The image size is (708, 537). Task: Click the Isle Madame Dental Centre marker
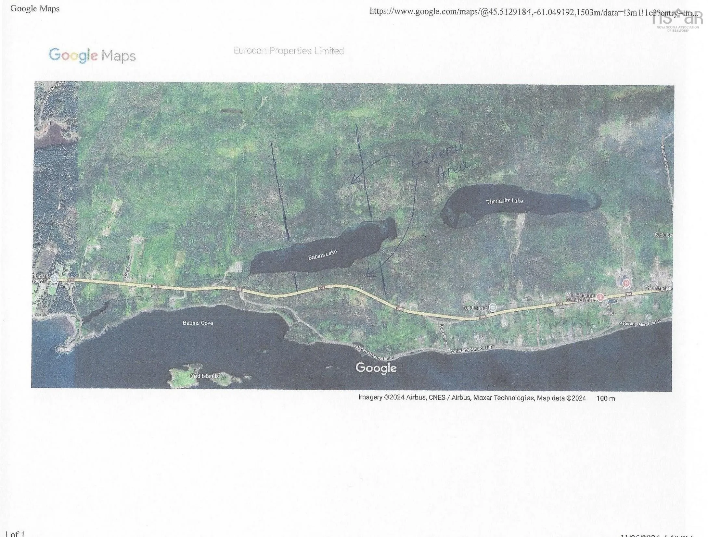600,297
